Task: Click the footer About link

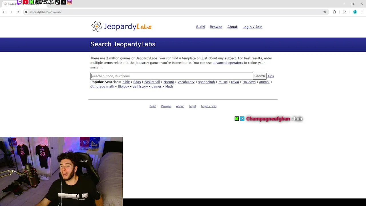Action: 180,106
